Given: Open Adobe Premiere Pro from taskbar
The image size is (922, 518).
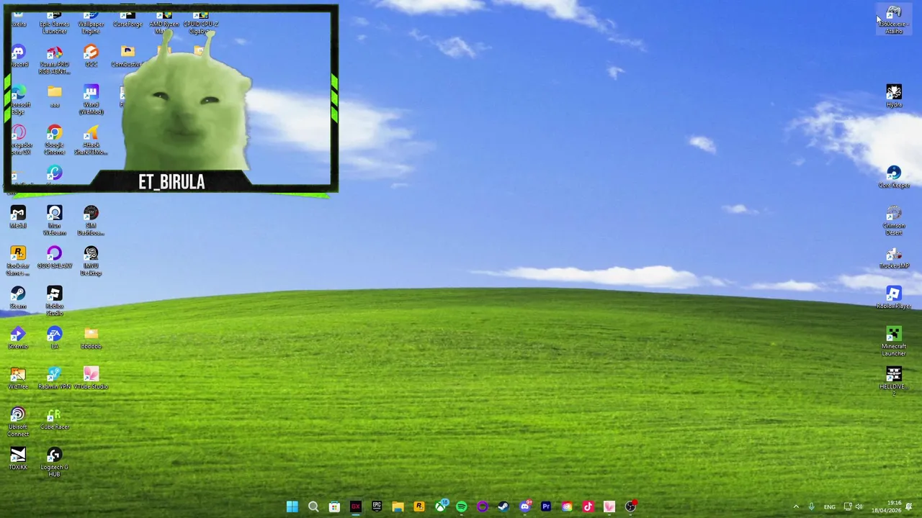Looking at the screenshot, I should click(546, 506).
